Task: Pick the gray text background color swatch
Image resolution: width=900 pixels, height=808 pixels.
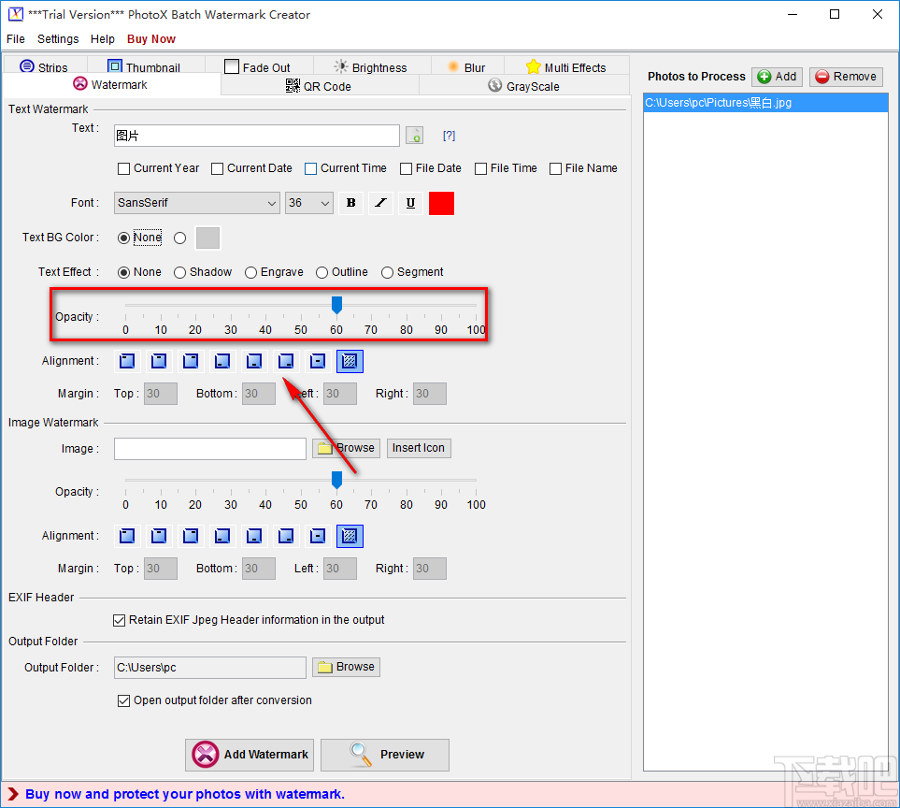Action: (x=207, y=238)
